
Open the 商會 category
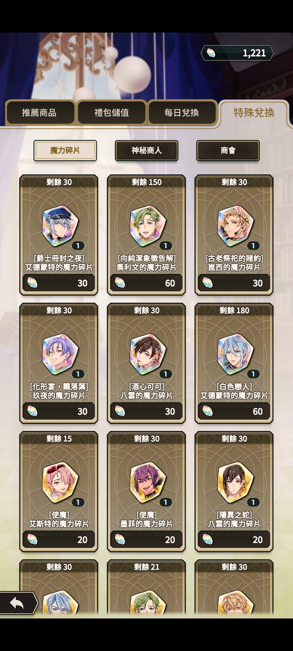(x=228, y=151)
